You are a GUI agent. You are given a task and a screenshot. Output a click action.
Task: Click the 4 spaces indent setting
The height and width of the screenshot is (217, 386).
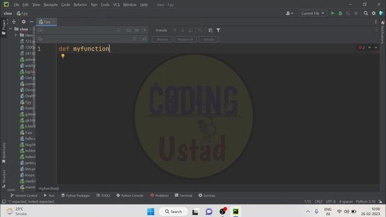346,201
